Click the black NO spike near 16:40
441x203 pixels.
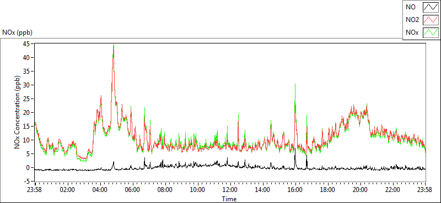click(306, 161)
